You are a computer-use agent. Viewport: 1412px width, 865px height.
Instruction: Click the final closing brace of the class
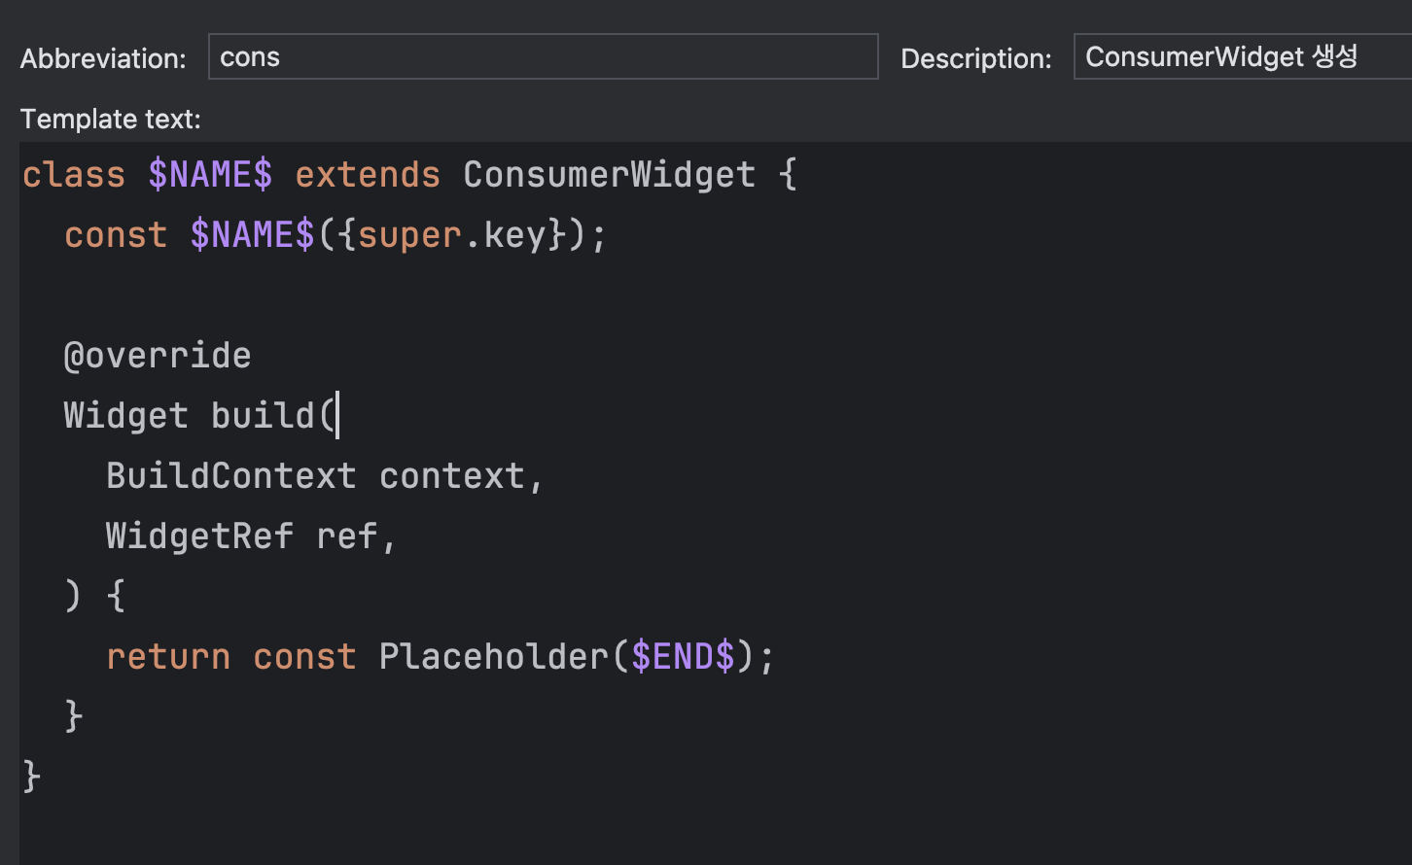click(28, 776)
